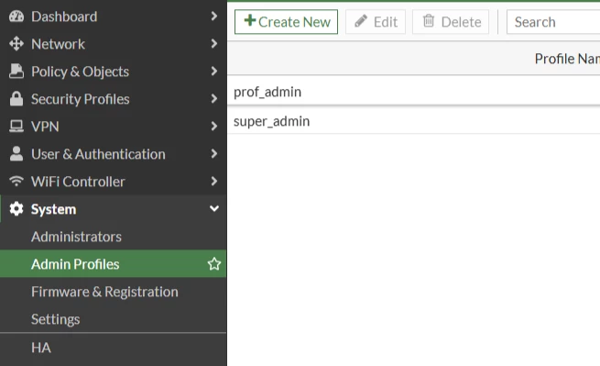Expand the Network menu chevron

[214, 44]
